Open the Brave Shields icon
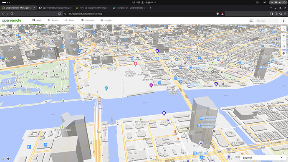The height and width of the screenshot is (162, 288). tap(217, 14)
